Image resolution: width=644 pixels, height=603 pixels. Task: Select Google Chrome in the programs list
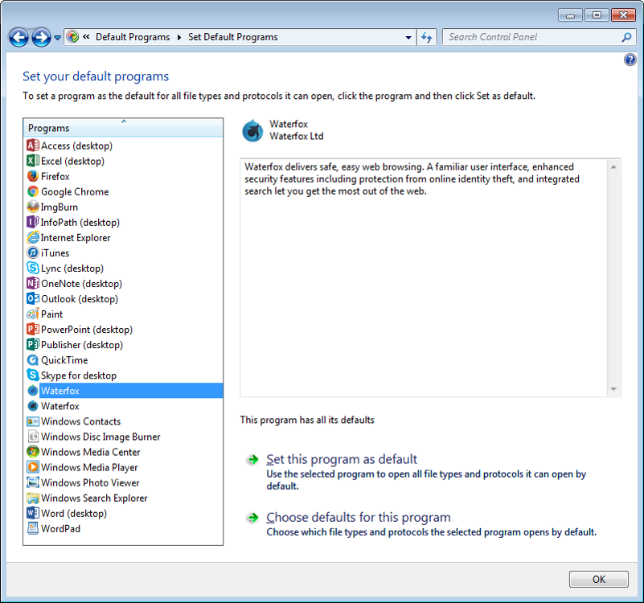pyautogui.click(x=124, y=192)
